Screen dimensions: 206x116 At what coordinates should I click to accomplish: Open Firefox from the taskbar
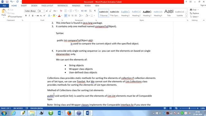(x=70, y=113)
